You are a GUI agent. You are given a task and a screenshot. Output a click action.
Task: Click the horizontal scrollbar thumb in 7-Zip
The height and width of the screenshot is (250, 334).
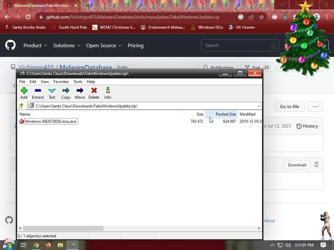point(63,228)
